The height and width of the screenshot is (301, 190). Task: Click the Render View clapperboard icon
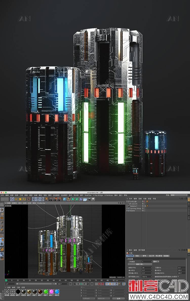click(x=51, y=199)
